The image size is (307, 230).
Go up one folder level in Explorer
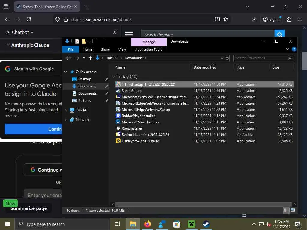tap(90, 58)
